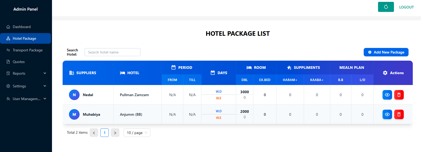Click the LOGOUT link
421x152 pixels.
pos(406,7)
